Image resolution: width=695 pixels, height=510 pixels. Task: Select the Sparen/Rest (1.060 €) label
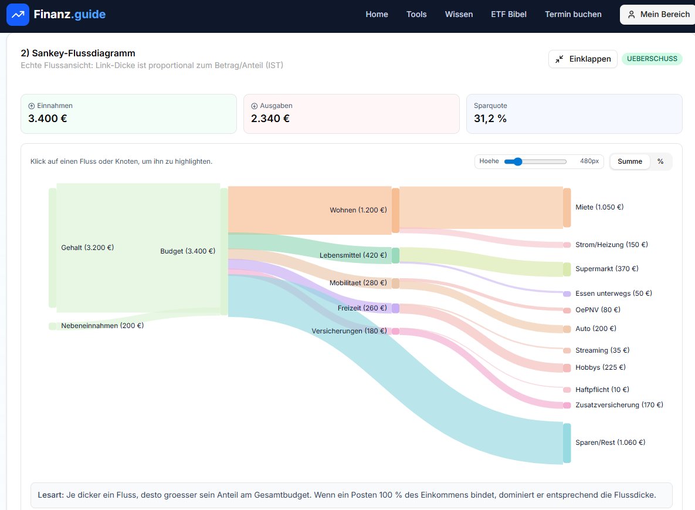coord(611,443)
